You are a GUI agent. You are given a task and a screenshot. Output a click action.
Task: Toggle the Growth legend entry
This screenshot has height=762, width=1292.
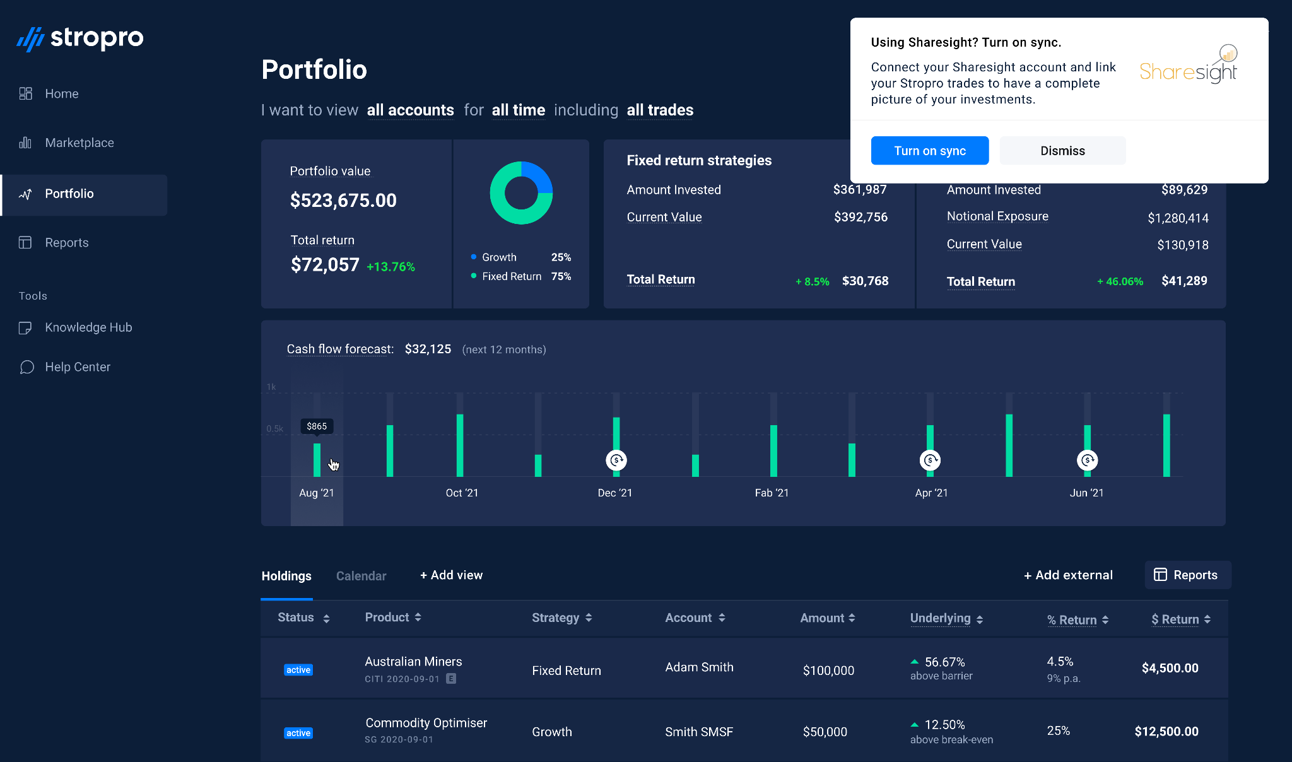pos(499,257)
